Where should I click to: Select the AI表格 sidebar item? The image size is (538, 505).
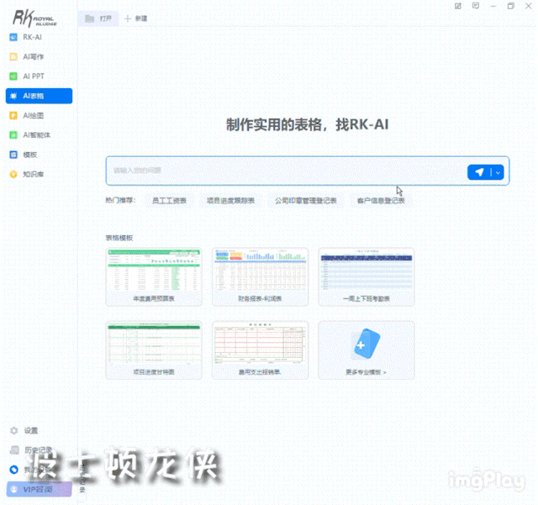point(40,96)
